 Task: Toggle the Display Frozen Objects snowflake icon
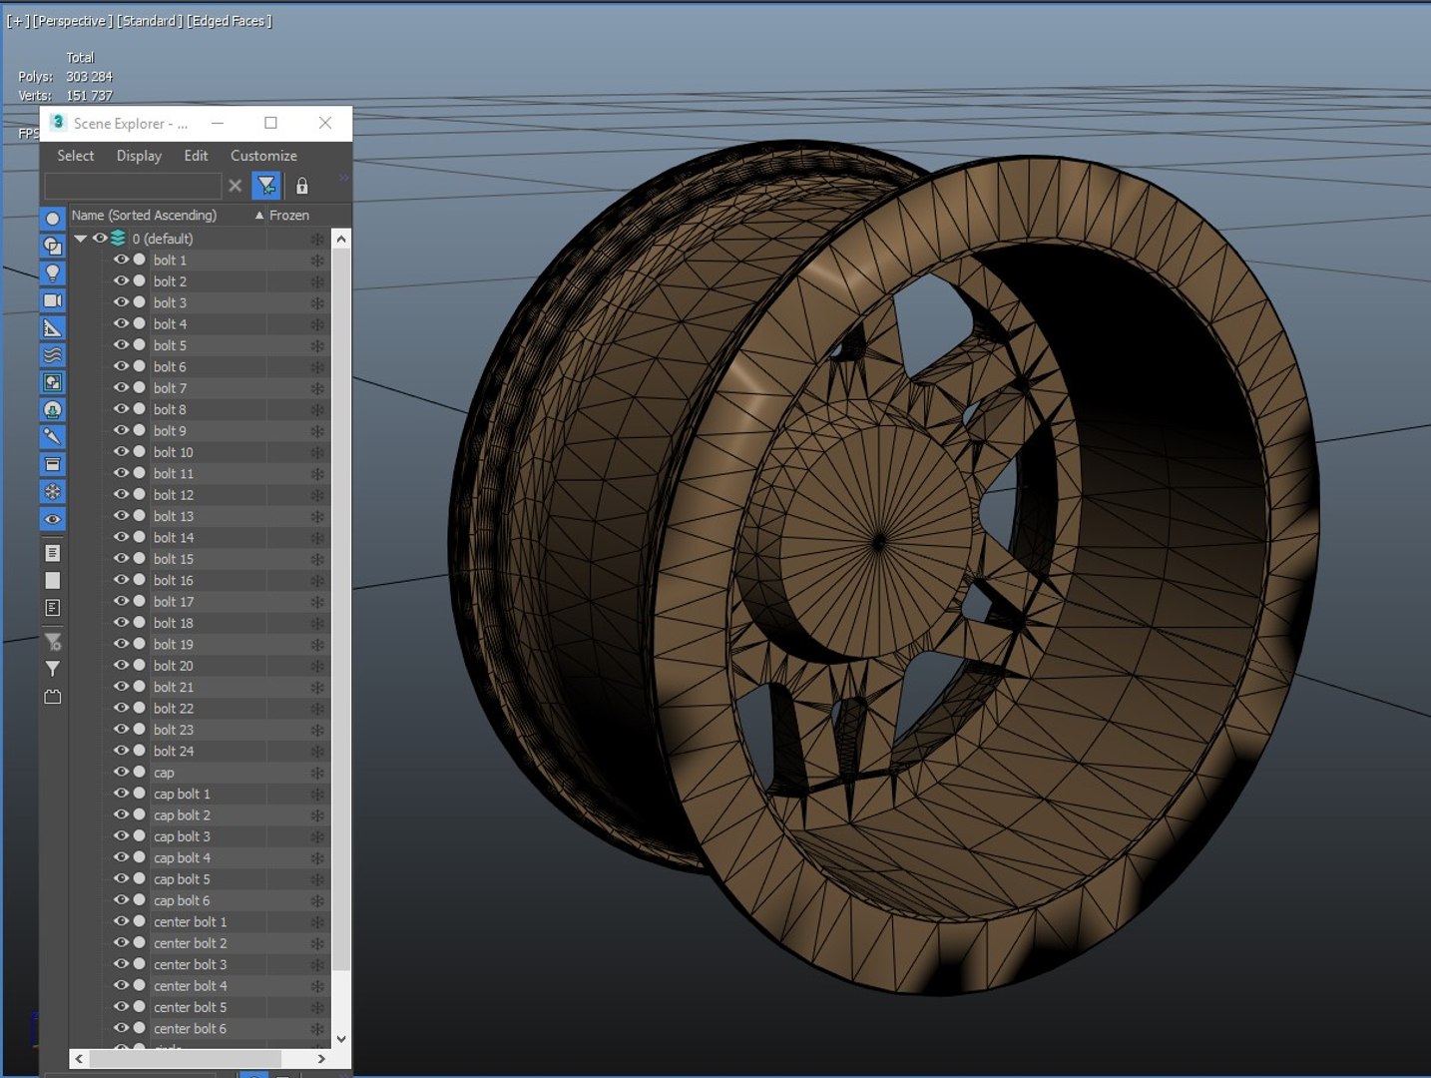point(53,492)
